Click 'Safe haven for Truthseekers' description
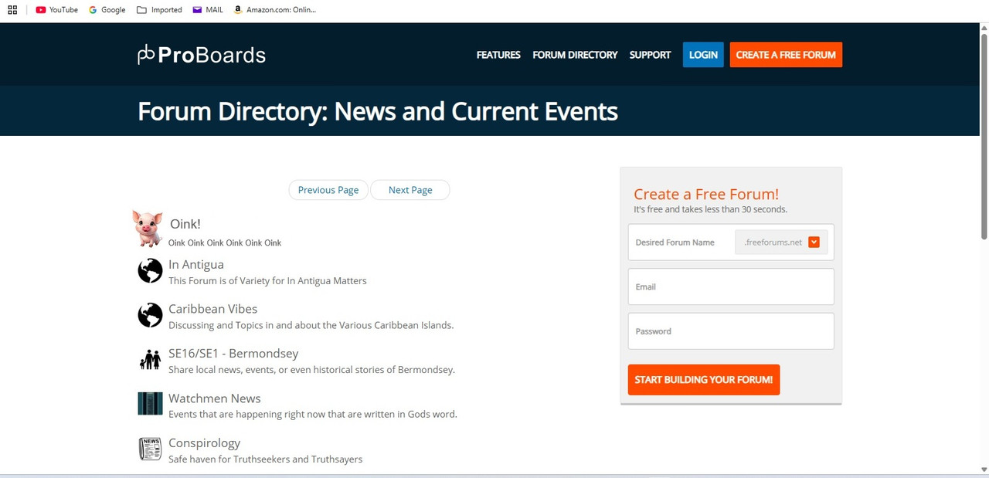The width and height of the screenshot is (989, 478). [266, 459]
